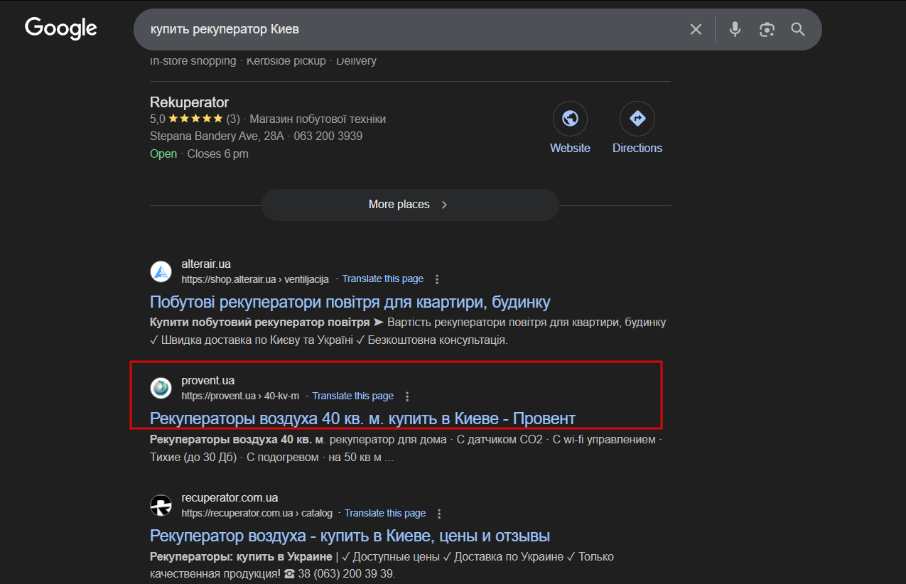Click the address Stepana Bandery Ave, 28A
This screenshot has width=906, height=584.
[217, 136]
